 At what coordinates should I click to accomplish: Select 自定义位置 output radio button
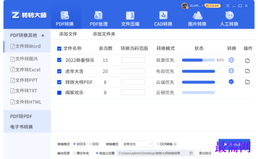(97, 153)
